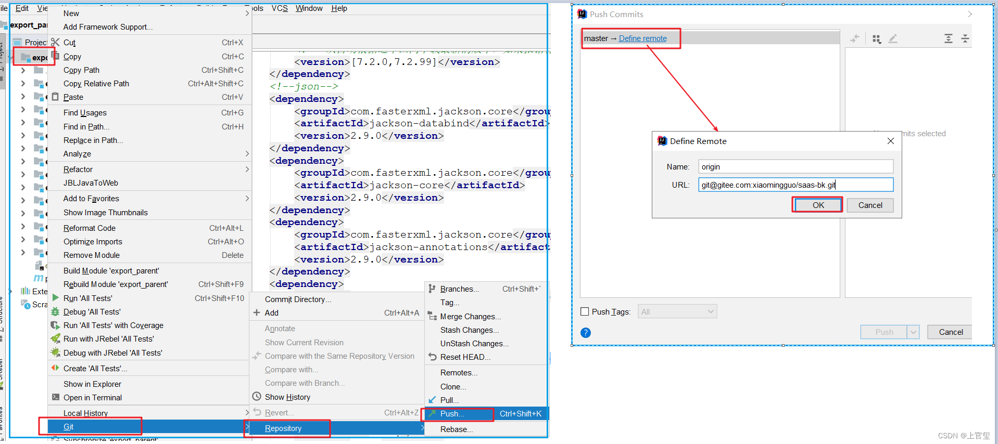Click the Push button in Push Commits
Viewport: 998px width, 444px height.
click(884, 332)
